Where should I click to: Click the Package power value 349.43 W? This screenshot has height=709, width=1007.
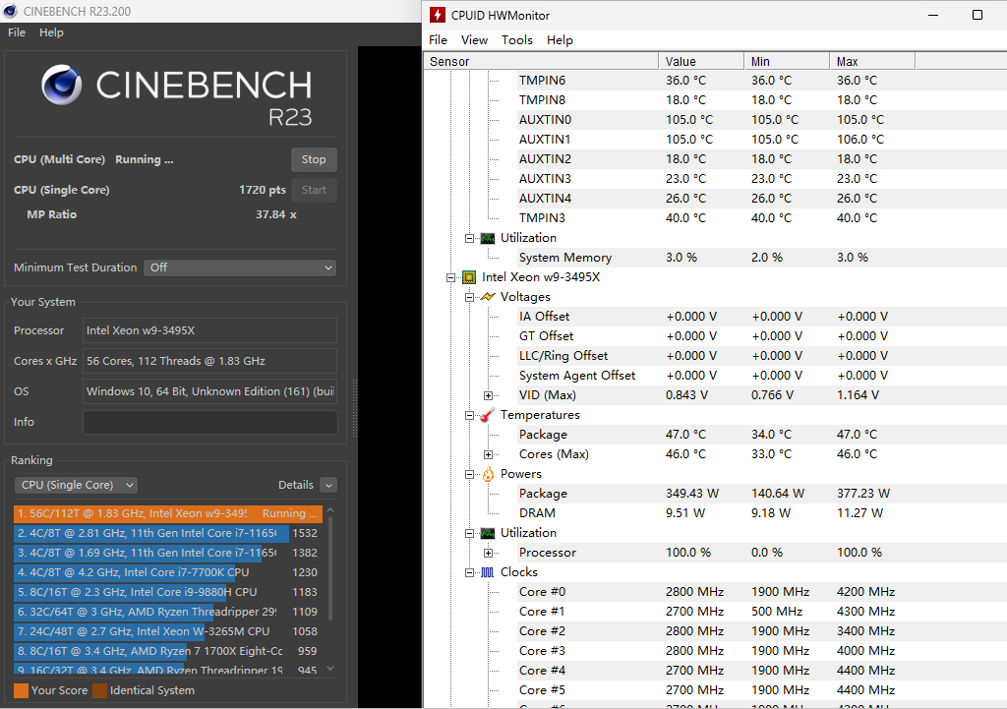(692, 494)
